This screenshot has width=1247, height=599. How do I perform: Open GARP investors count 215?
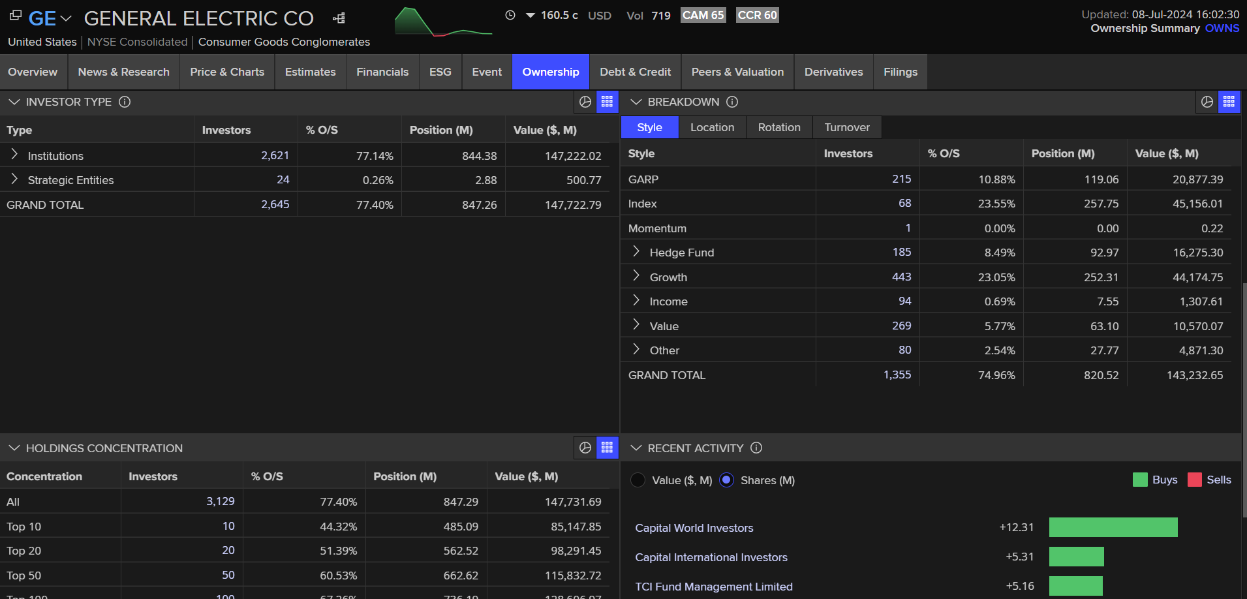902,179
